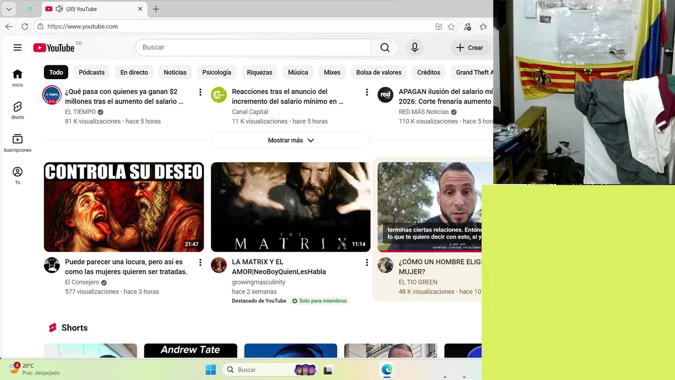Viewport: 675px width, 380px height.
Task: Select the Pódcasts filter chip
Action: (x=92, y=72)
